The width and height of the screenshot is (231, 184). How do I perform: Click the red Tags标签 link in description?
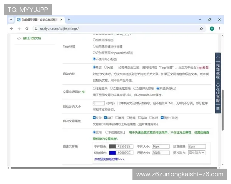(x=203, y=67)
